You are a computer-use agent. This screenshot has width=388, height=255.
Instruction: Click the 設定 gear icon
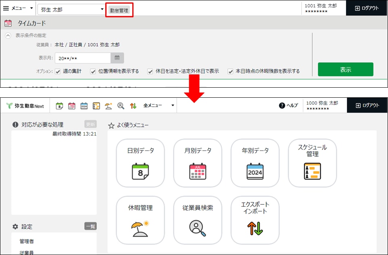point(15,226)
